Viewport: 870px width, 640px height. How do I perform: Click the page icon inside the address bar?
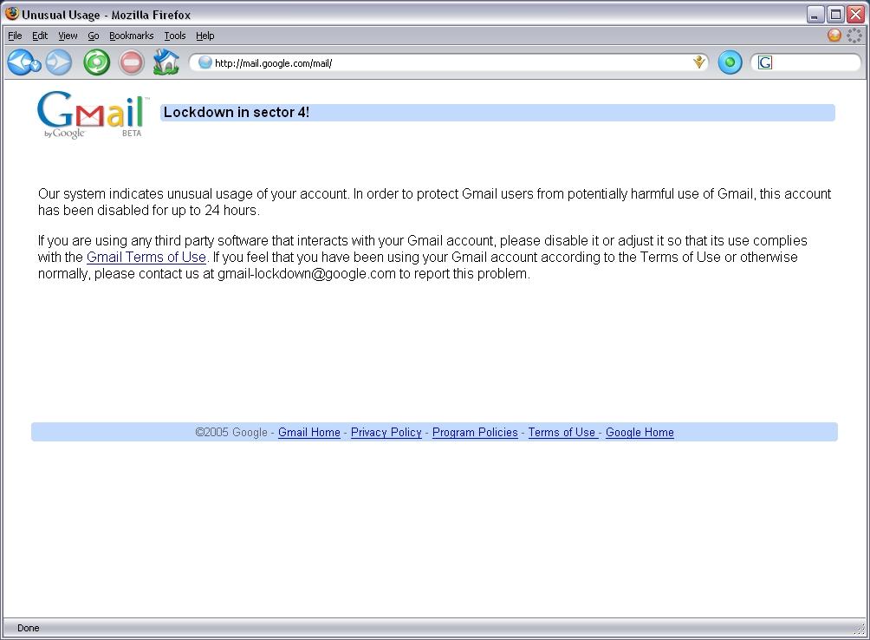click(x=205, y=62)
